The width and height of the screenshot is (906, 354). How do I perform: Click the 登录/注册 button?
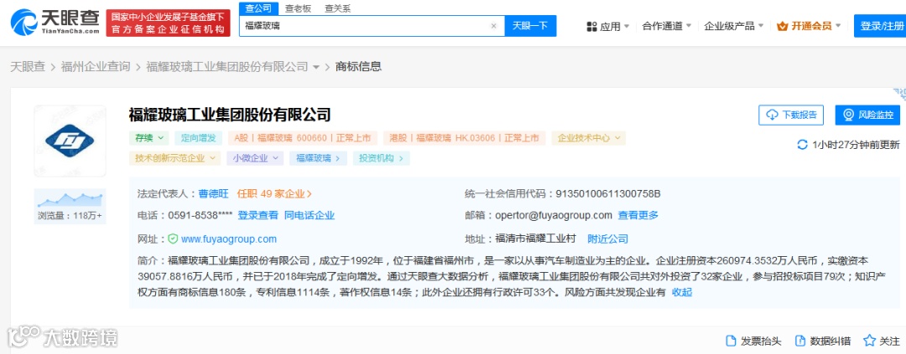[x=880, y=26]
